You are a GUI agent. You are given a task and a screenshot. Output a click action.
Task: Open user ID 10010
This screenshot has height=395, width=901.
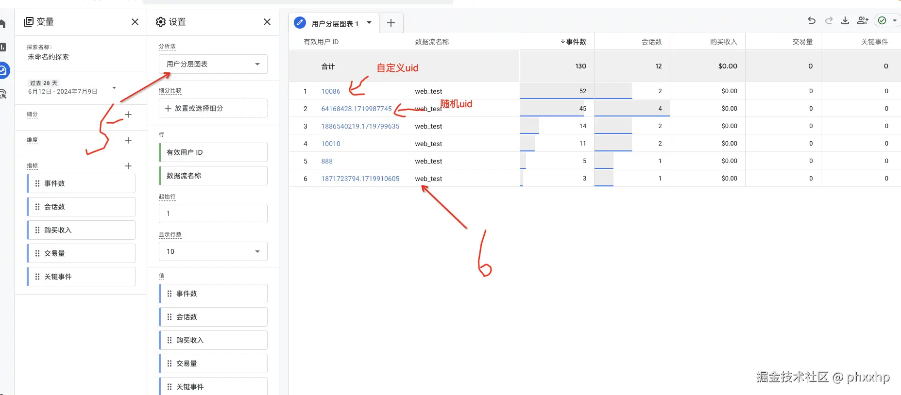pos(331,144)
